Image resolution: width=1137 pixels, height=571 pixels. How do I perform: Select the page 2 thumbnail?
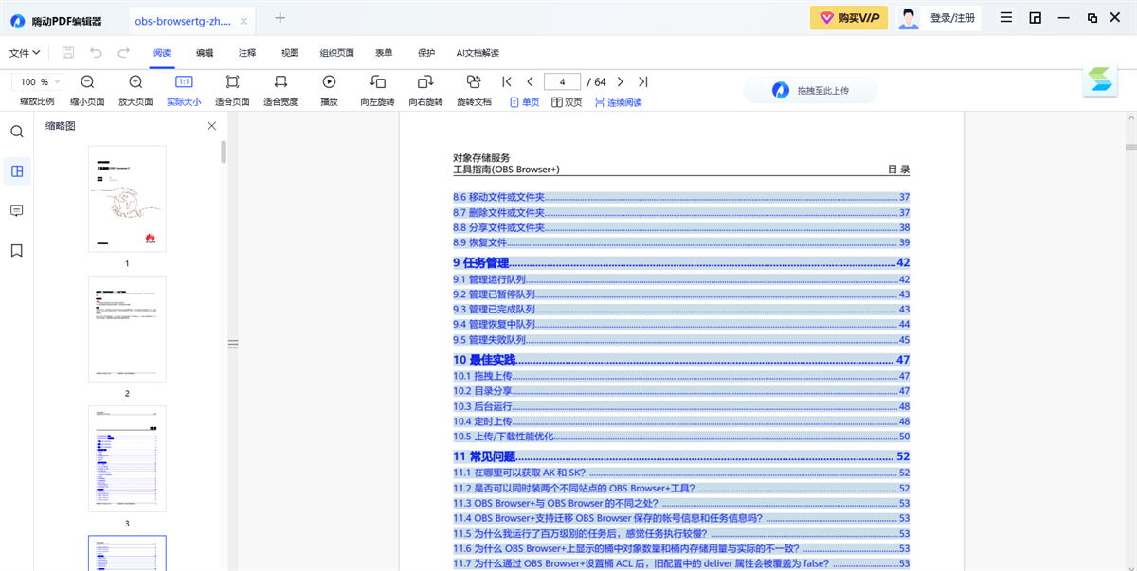pyautogui.click(x=127, y=329)
